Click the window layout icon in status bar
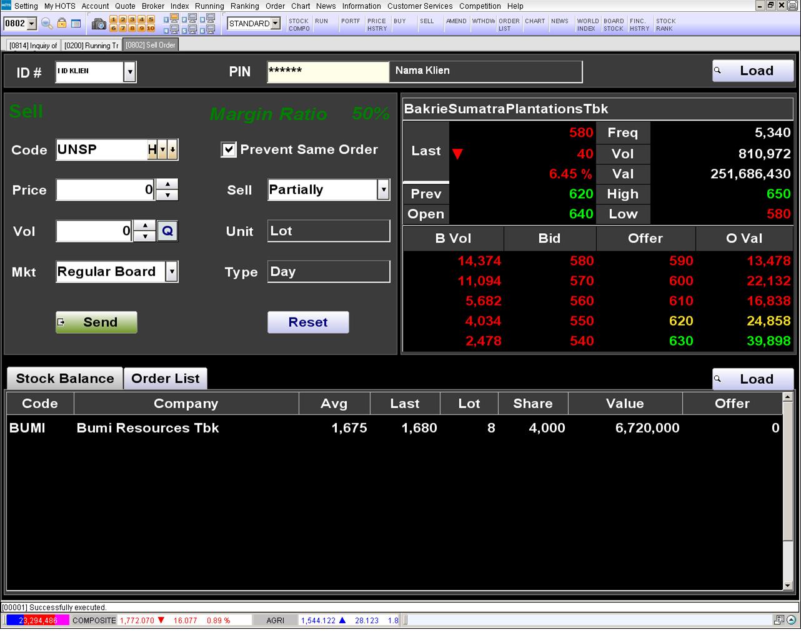801x642 pixels. pyautogui.click(x=779, y=620)
